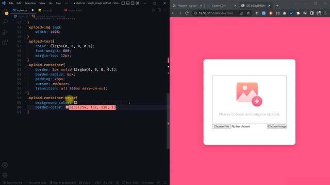The width and height of the screenshot is (330, 185).
Task: Open the Manage gear icon
Action: pos(5,175)
